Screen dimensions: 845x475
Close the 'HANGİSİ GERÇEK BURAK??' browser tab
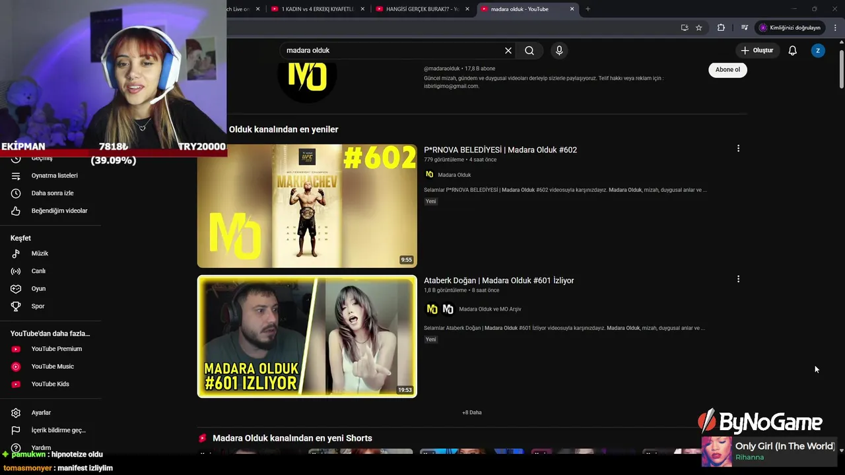(467, 9)
